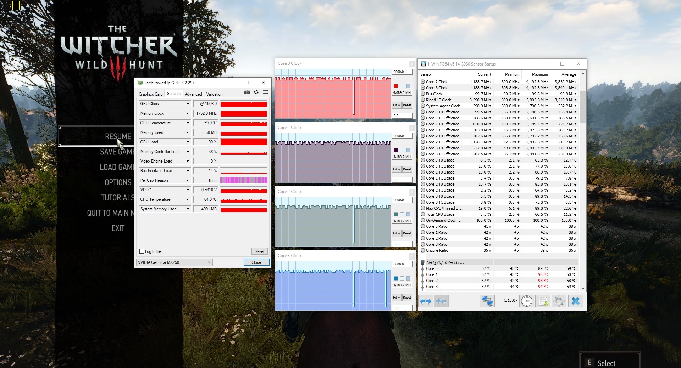The width and height of the screenshot is (681, 368).
Task: Click the Average column header in HWiNFO
Action: point(568,74)
